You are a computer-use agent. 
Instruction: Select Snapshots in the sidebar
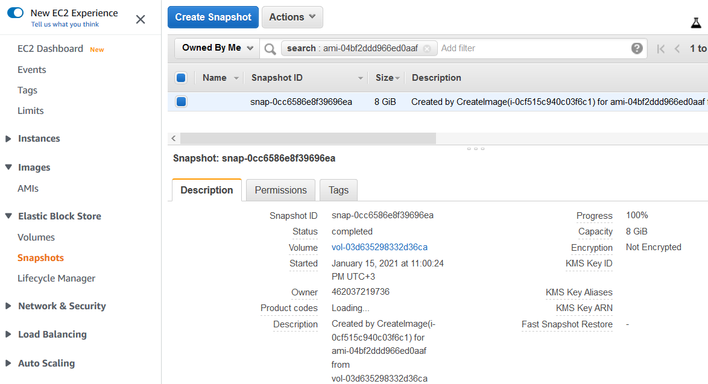pos(40,257)
